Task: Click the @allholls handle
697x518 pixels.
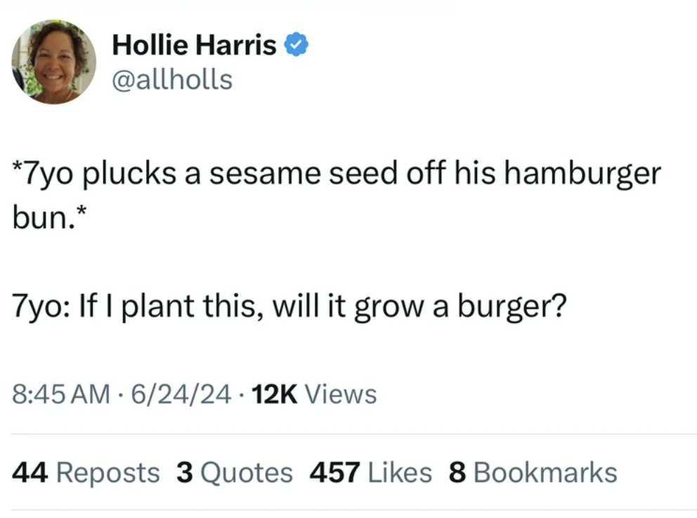Action: pos(171,79)
